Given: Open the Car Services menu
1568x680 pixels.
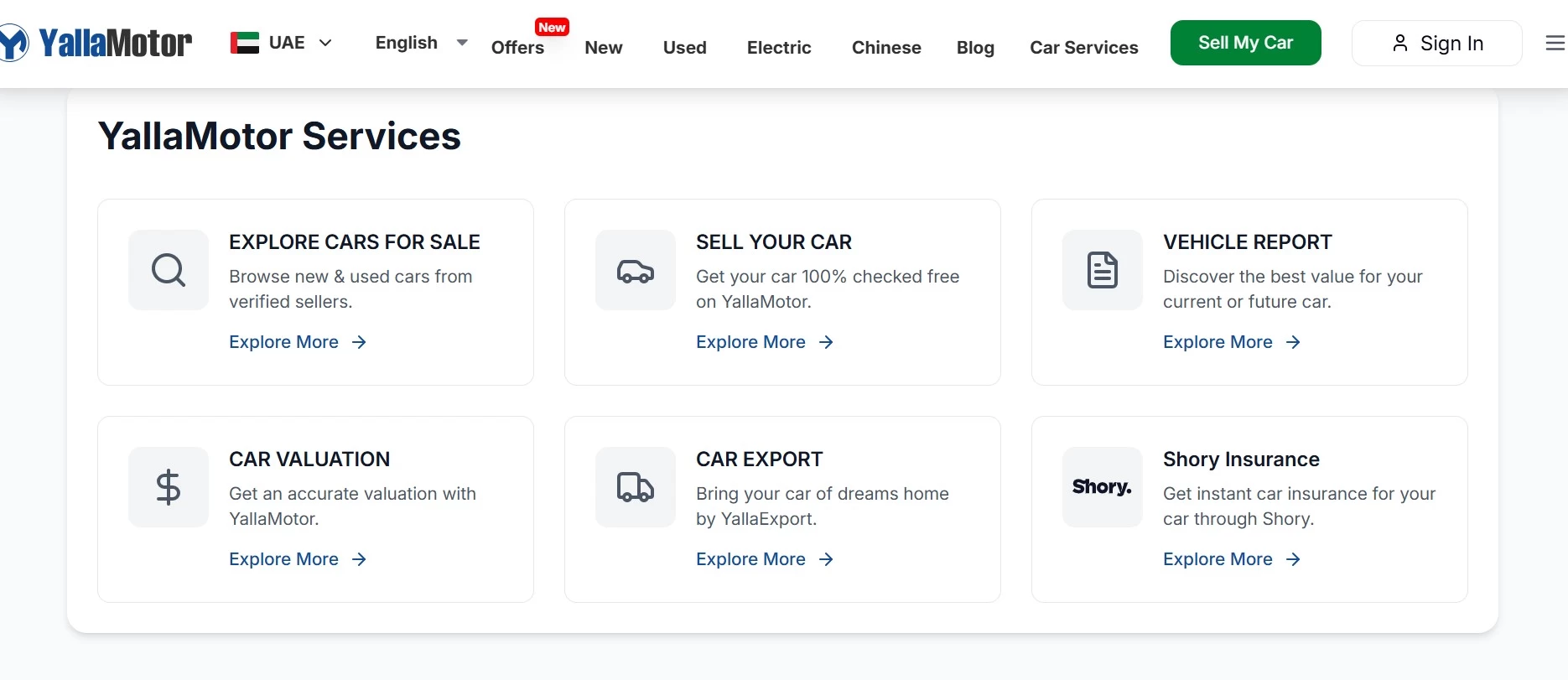Looking at the screenshot, I should point(1083,48).
